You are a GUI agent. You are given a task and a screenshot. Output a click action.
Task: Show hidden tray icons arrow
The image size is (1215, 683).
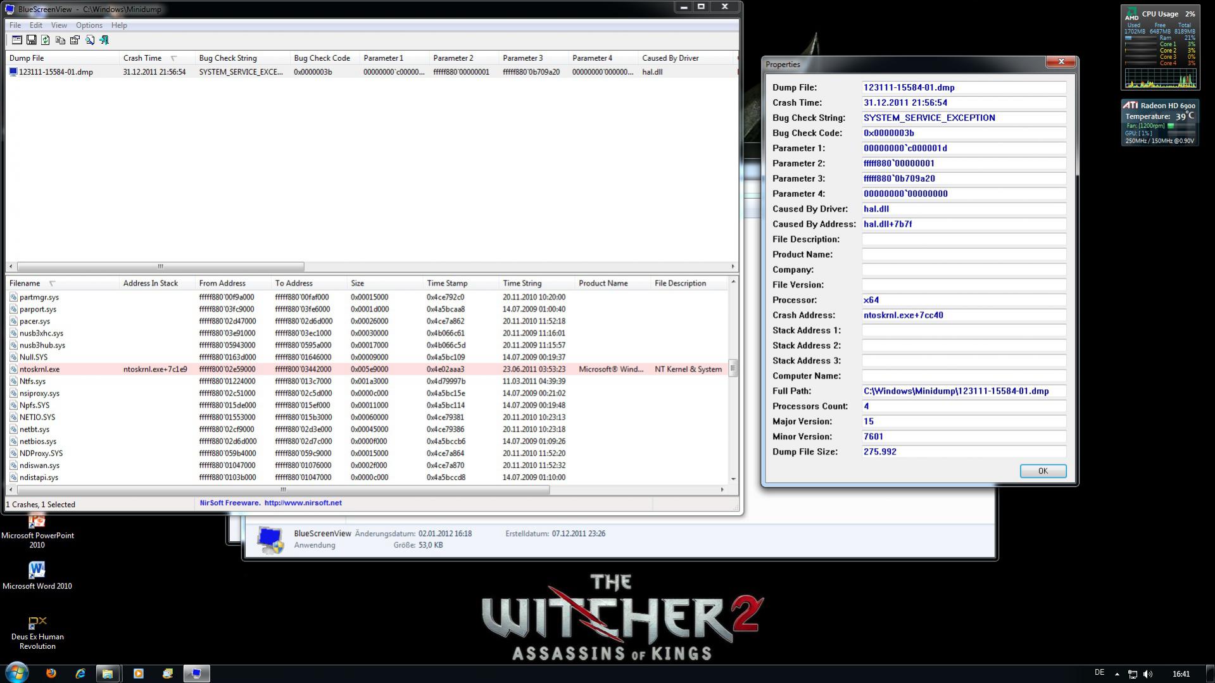[x=1117, y=674]
